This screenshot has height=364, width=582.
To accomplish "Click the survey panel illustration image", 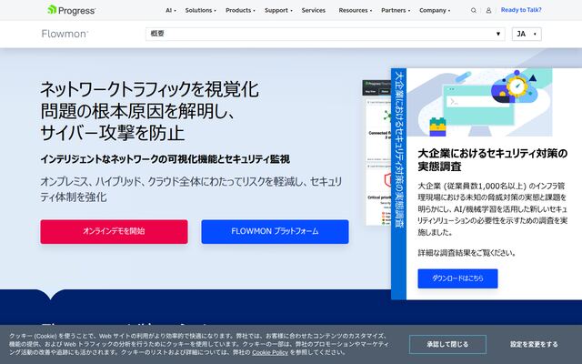I will [x=479, y=103].
